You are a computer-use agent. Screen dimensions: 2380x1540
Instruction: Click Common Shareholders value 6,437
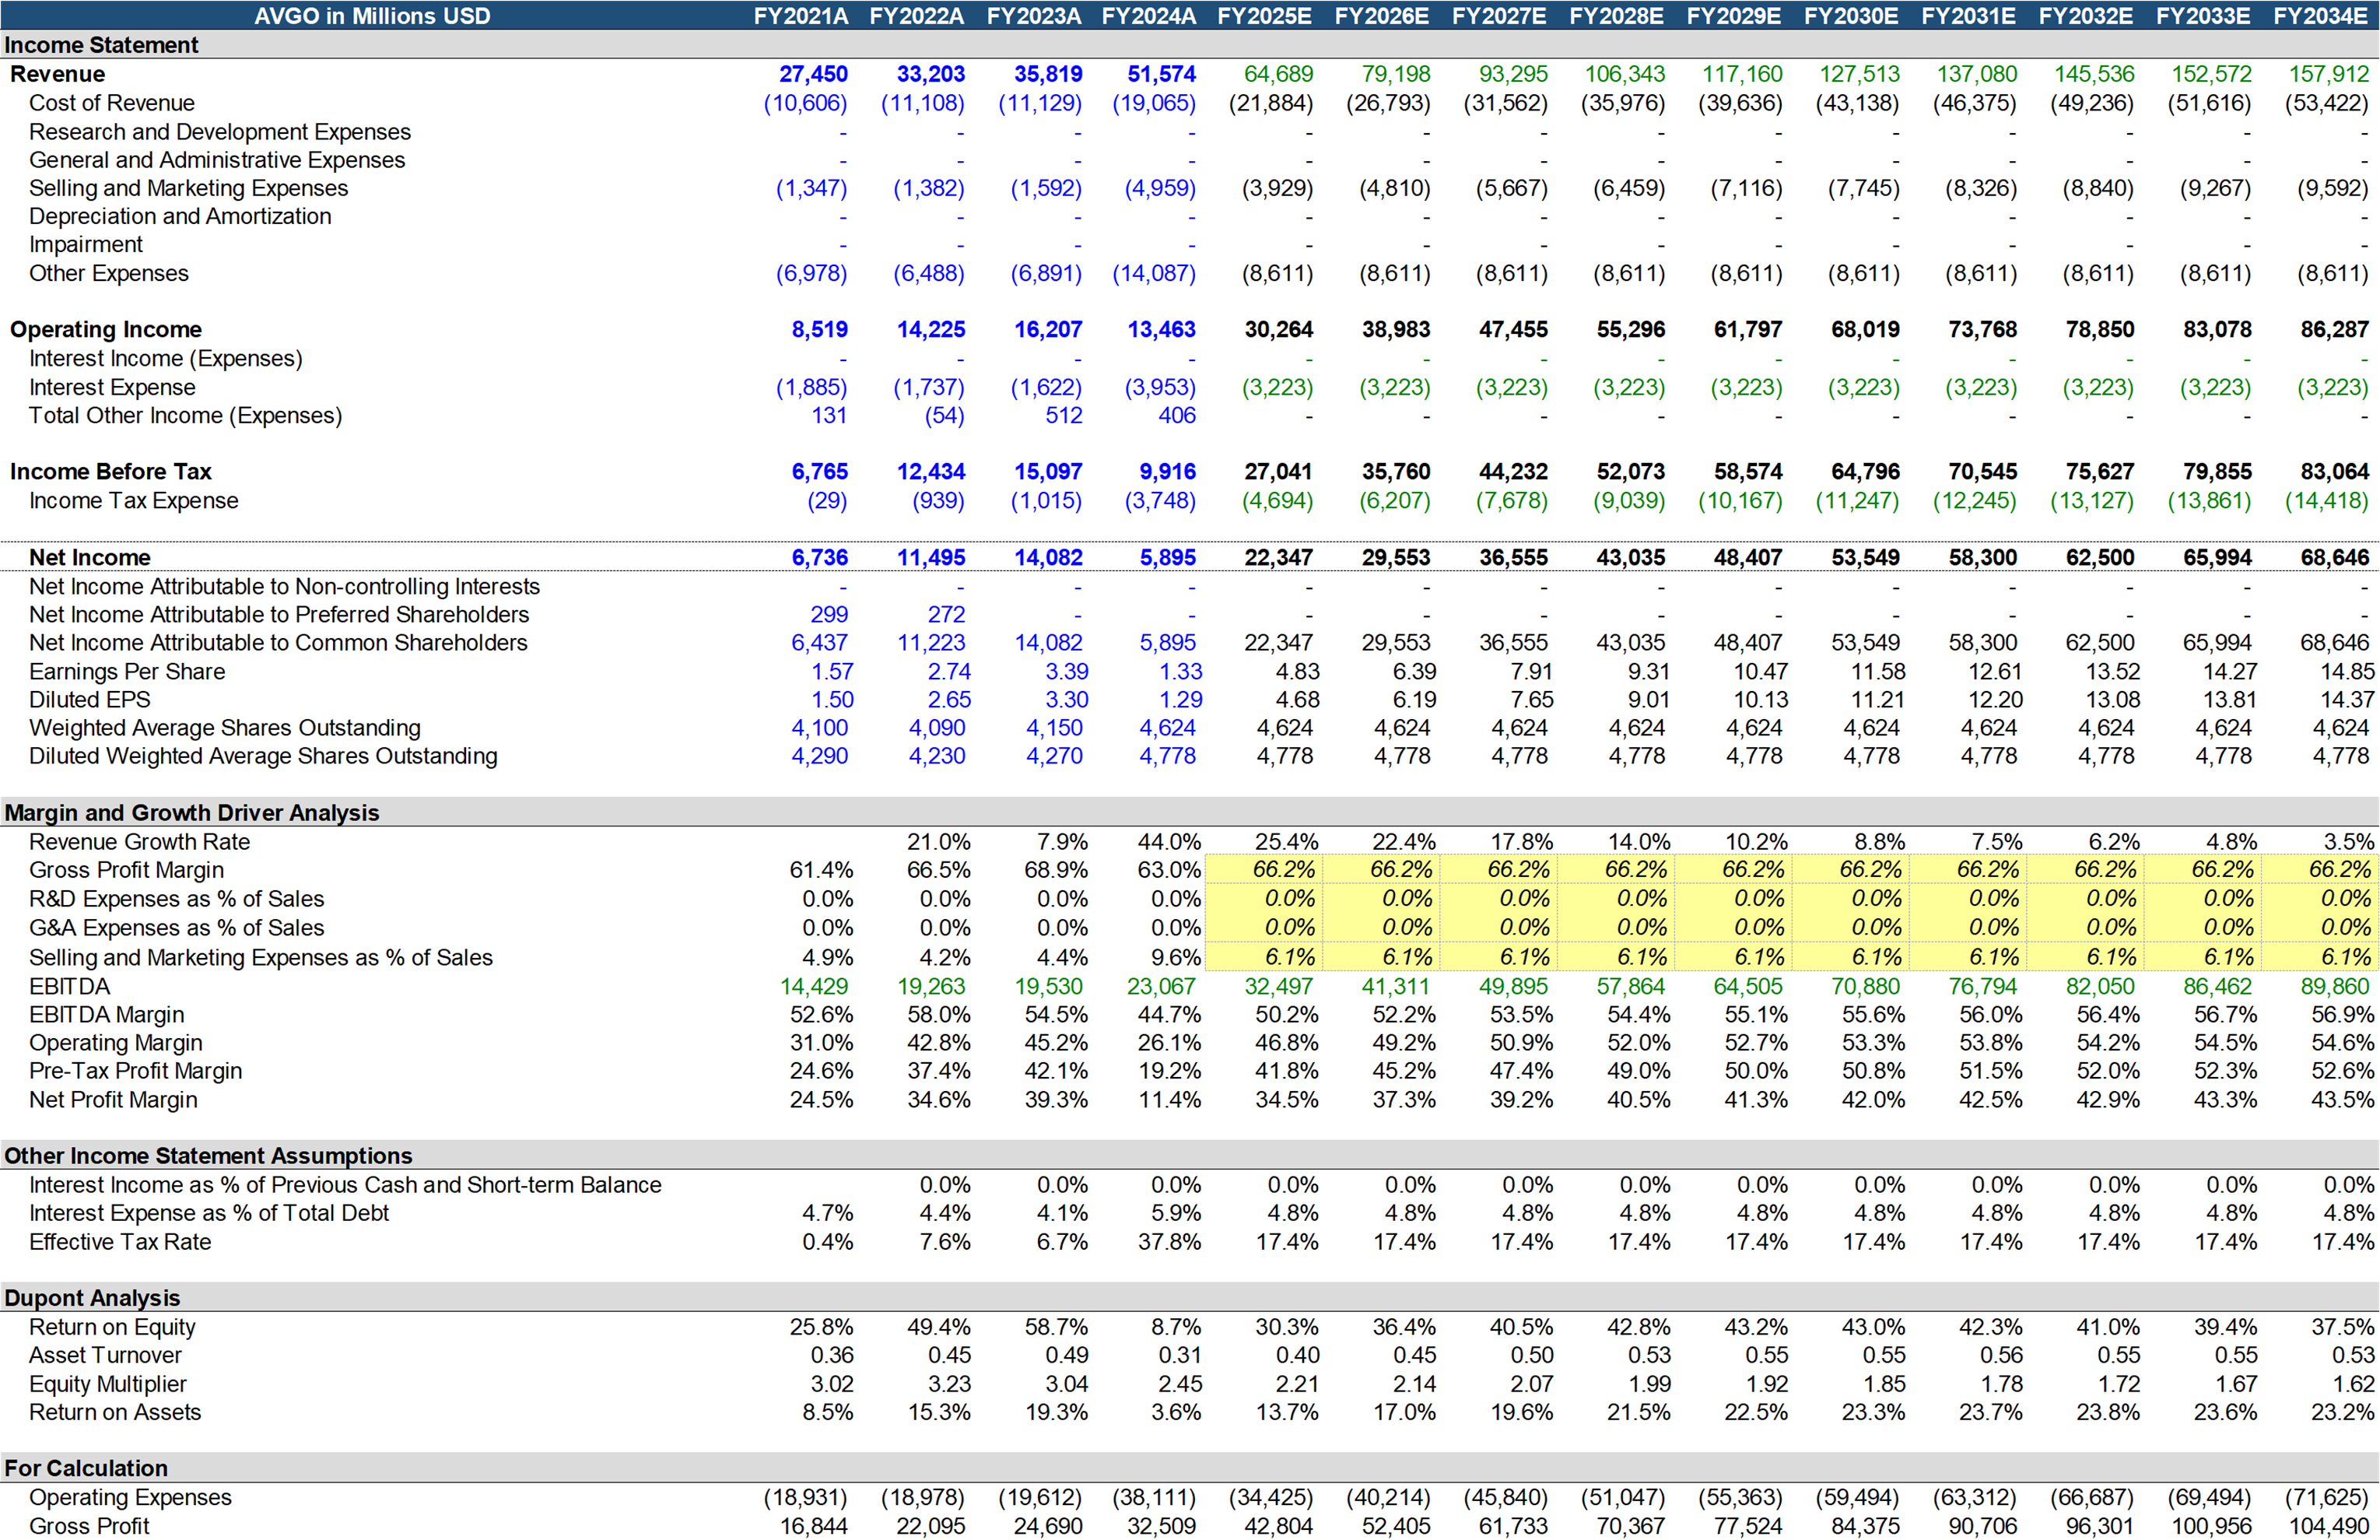[818, 642]
